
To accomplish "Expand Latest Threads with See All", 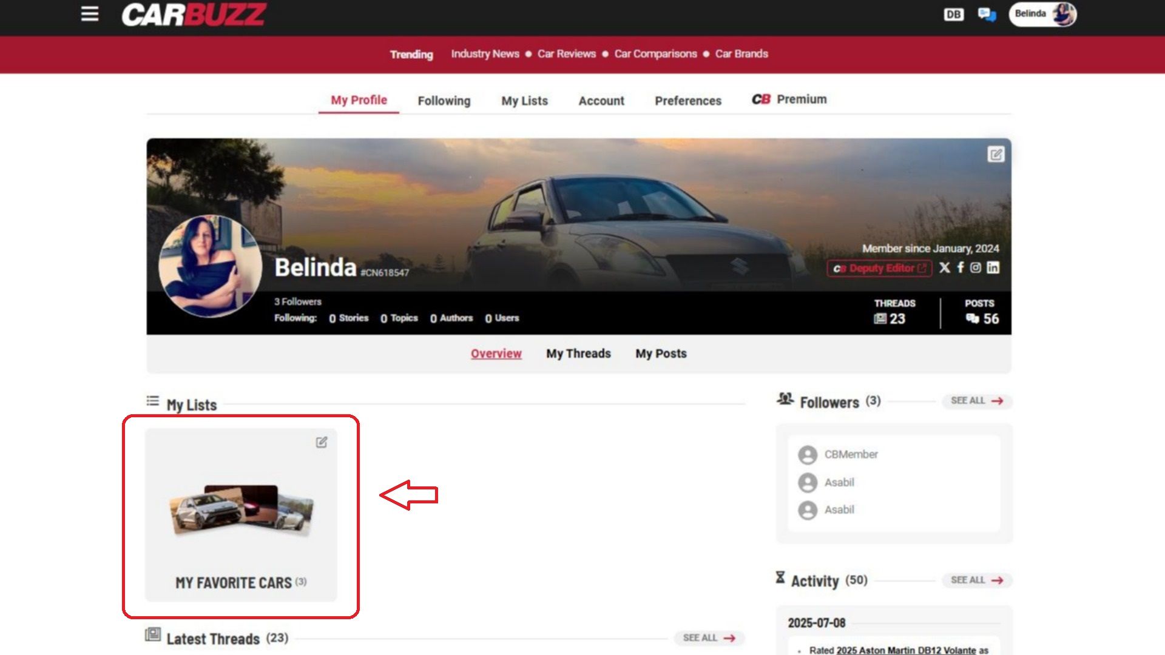I will (x=709, y=638).
